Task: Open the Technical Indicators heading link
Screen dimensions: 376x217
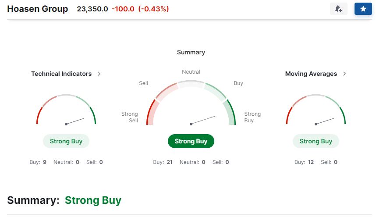Action: (61, 74)
